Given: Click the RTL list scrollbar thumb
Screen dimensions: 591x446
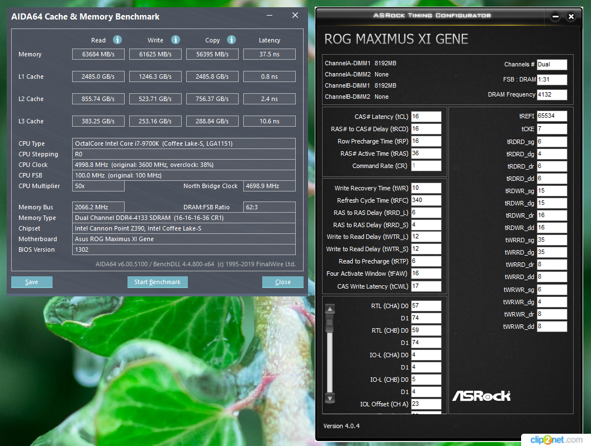Looking at the screenshot, I should click(330, 324).
